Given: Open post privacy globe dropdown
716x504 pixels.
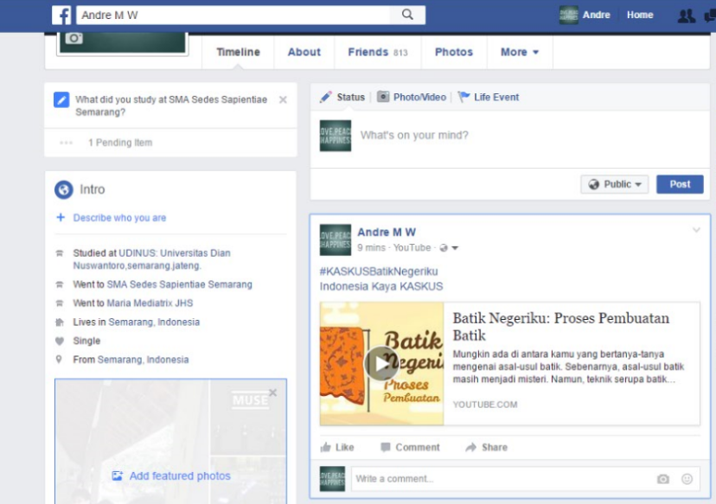Looking at the screenshot, I should 449,248.
